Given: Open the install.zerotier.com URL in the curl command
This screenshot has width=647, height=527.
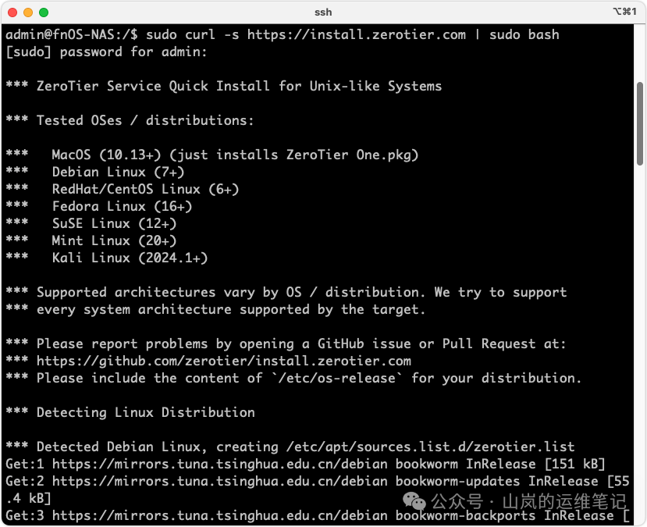Looking at the screenshot, I should click(356, 34).
